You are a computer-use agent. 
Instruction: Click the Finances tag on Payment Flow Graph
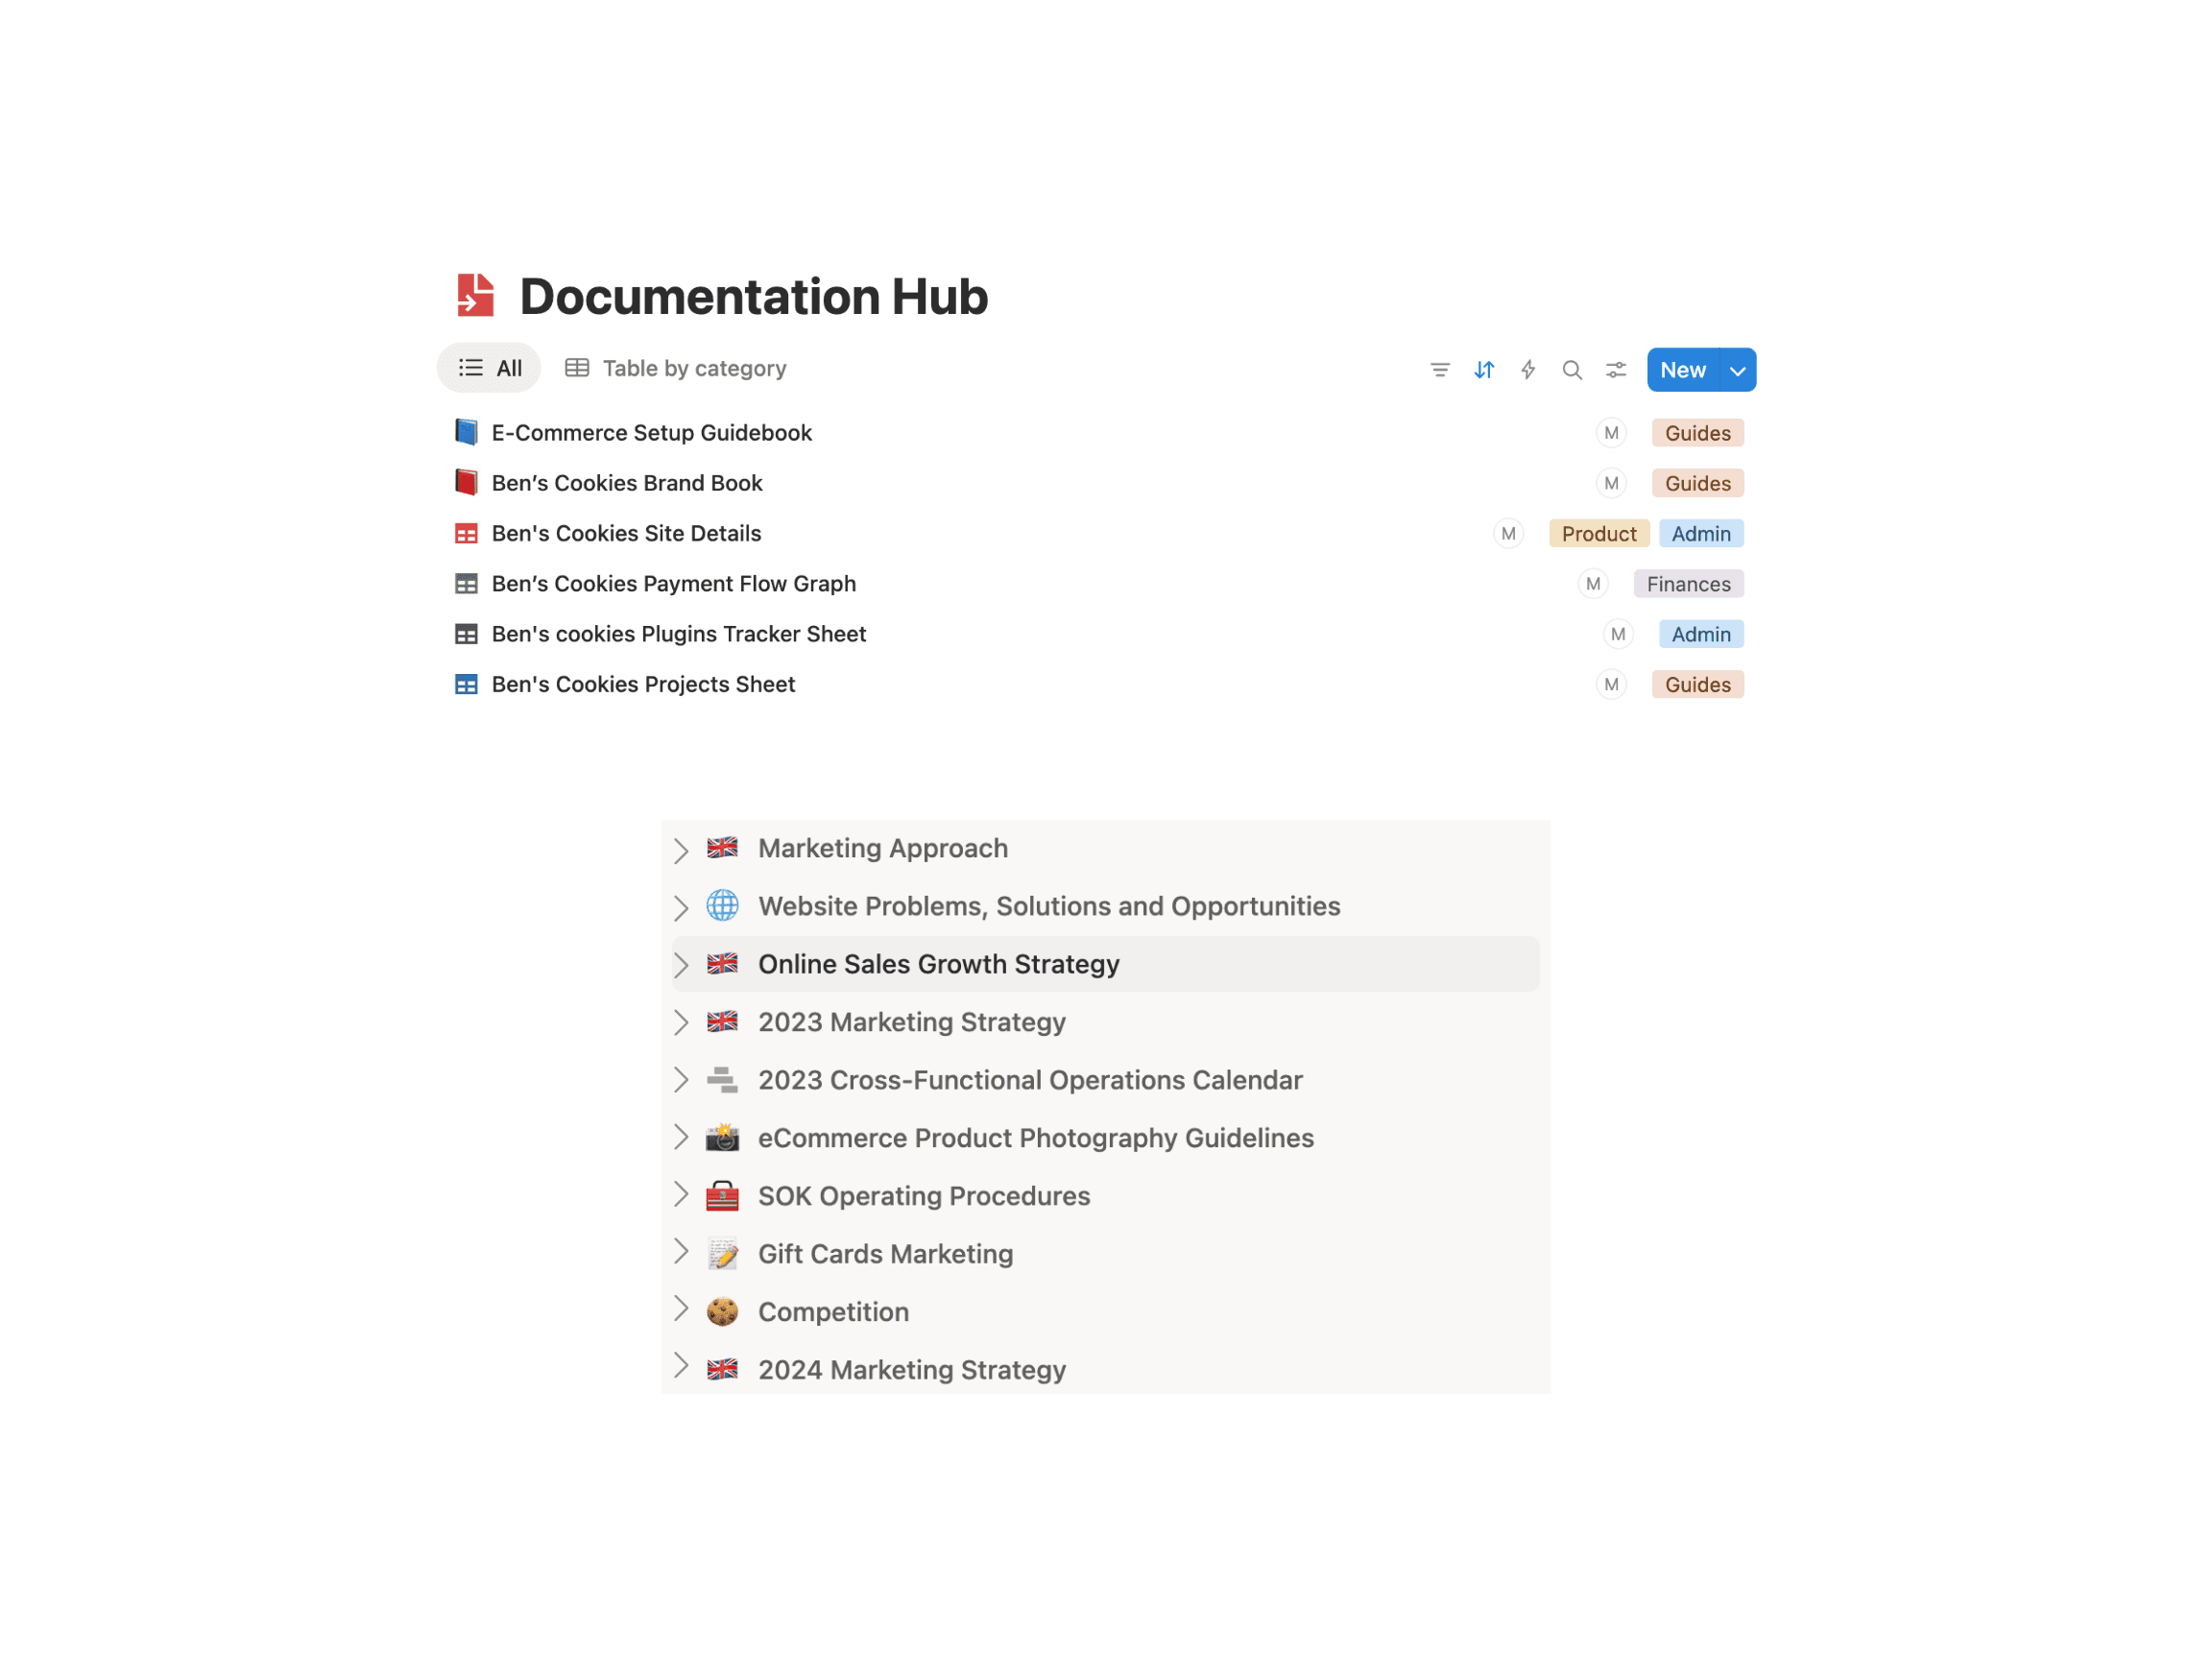[x=1687, y=584]
